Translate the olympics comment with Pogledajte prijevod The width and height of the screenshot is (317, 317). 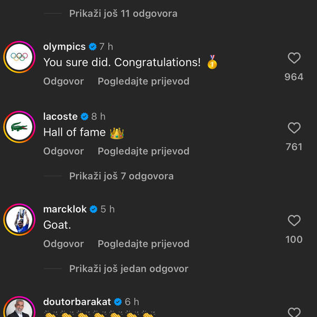click(x=143, y=81)
